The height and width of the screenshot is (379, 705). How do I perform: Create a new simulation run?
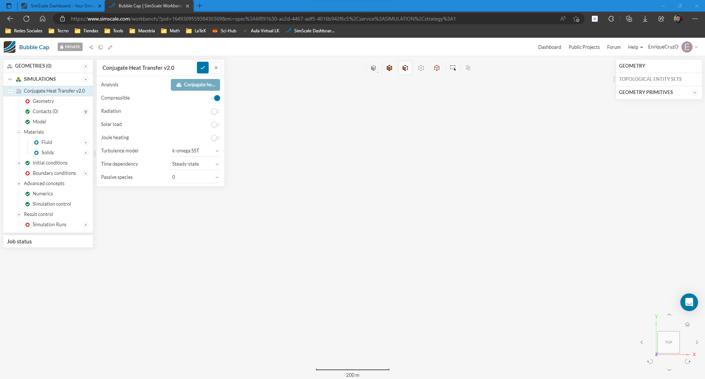[86, 225]
